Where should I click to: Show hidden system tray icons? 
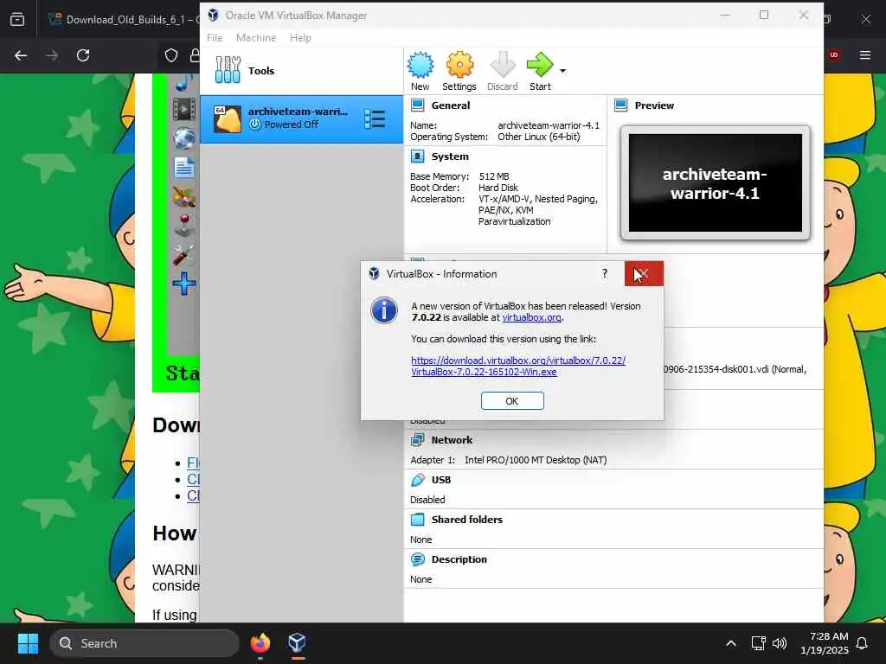[730, 643]
